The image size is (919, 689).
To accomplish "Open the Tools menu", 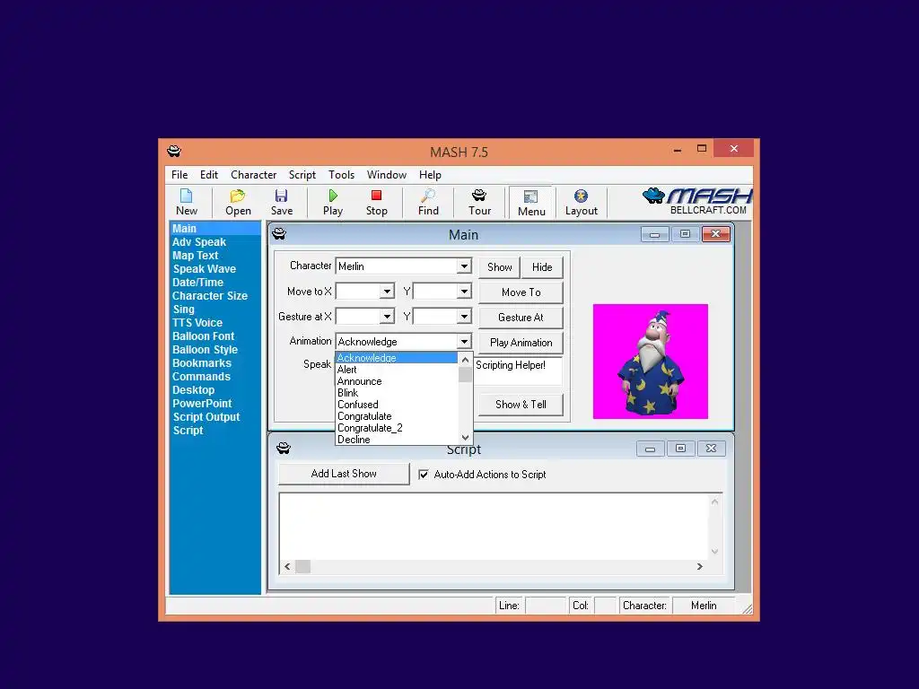I will tap(341, 175).
